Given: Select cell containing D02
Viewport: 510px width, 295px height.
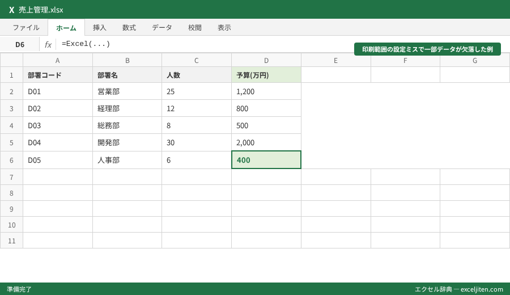Looking at the screenshot, I should [x=58, y=108].
